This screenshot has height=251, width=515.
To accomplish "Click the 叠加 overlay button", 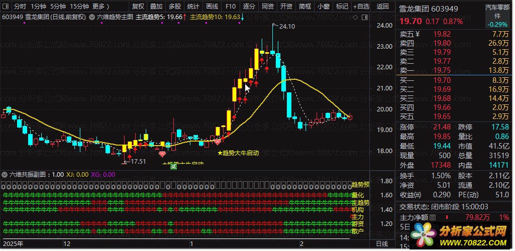I will click(x=156, y=6).
